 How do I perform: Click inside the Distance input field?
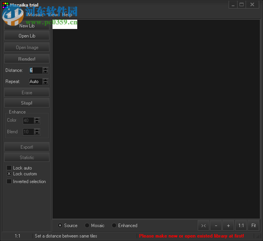click(36, 70)
